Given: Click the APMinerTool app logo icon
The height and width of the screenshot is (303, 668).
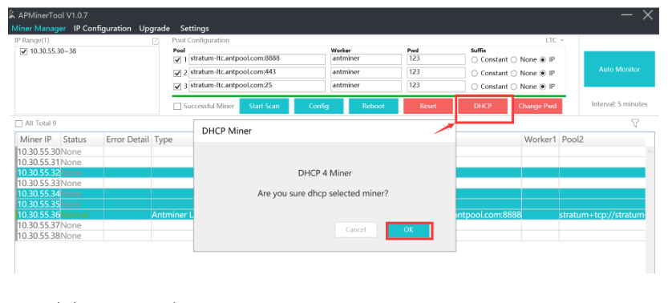Looking at the screenshot, I should tap(12, 14).
